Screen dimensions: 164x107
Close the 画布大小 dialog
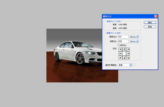156,16
